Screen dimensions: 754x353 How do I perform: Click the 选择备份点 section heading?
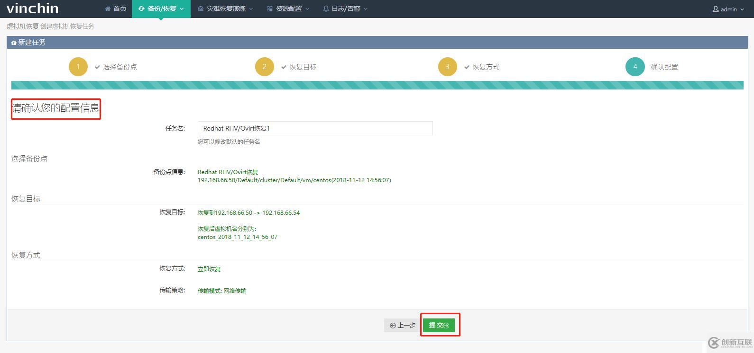click(29, 159)
